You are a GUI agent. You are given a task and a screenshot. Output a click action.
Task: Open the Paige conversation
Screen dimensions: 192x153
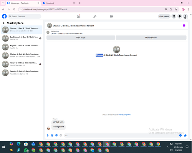[x=22, y=64]
